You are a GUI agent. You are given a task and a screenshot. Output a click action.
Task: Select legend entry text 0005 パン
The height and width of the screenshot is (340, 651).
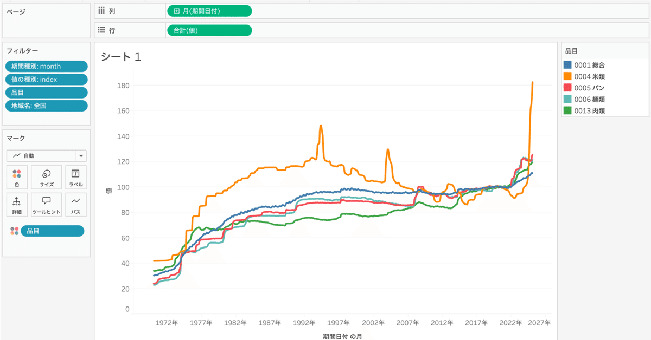pos(590,88)
